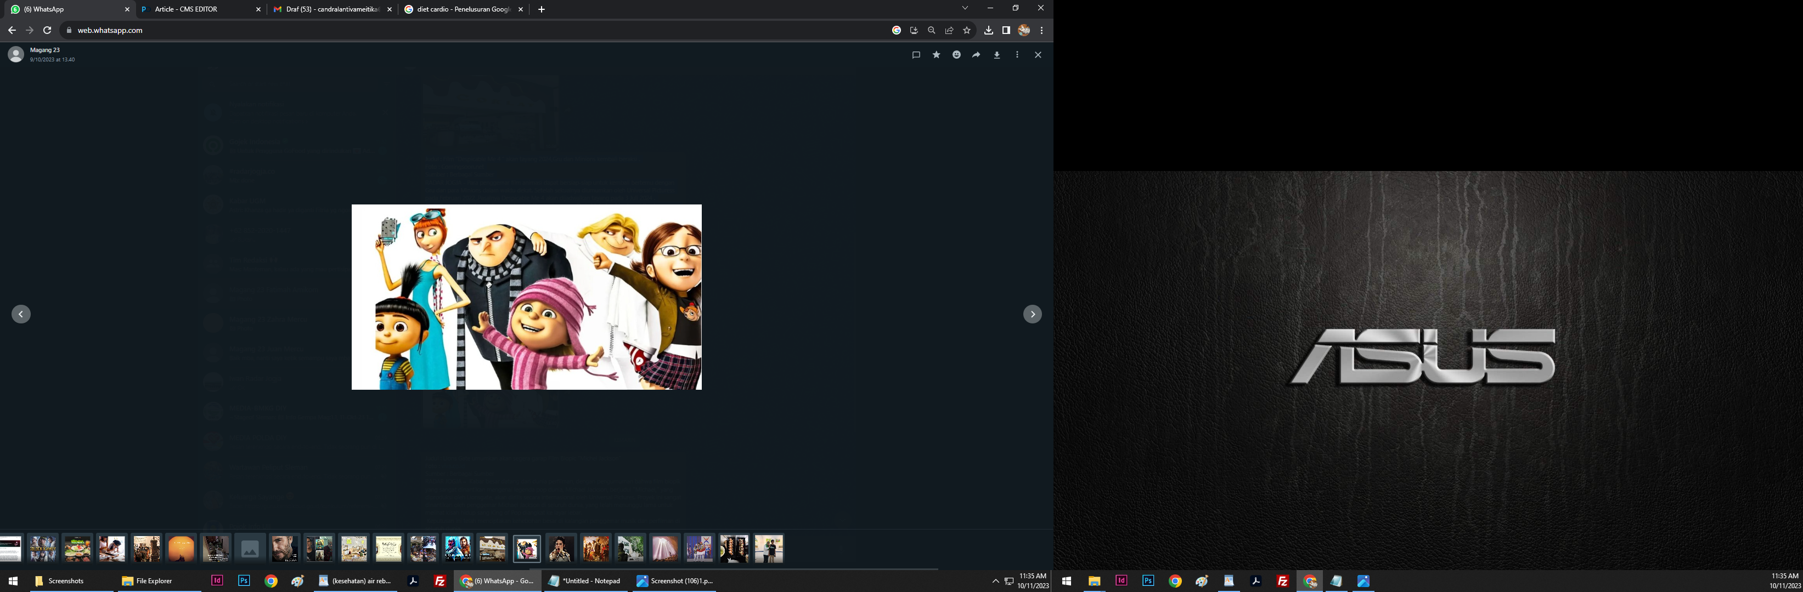Select the bearded man portrait thumbnail
The height and width of the screenshot is (592, 1803).
[x=284, y=549]
